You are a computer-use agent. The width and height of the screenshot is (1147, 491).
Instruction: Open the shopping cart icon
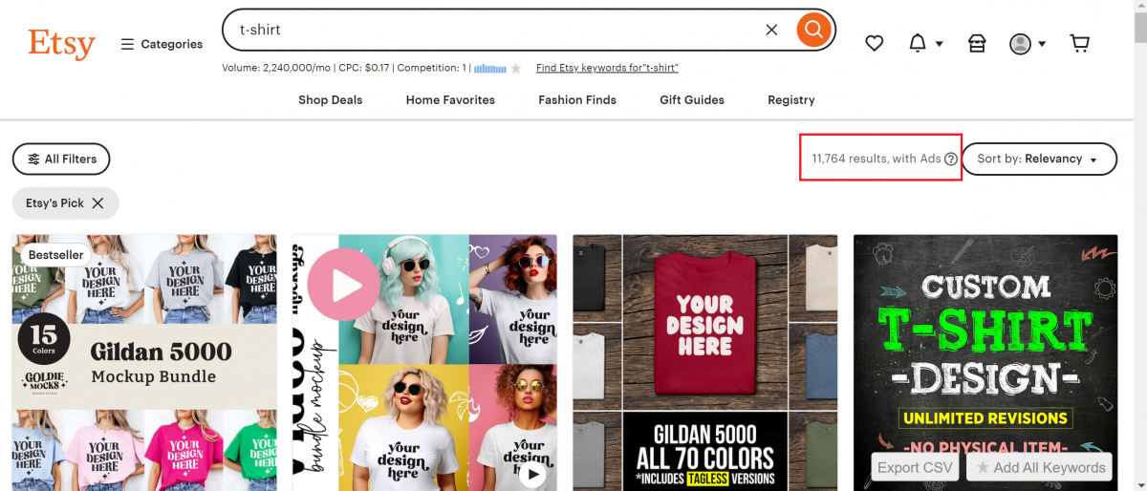[x=1079, y=43]
